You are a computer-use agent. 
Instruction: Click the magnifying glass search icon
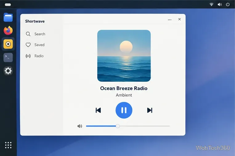pyautogui.click(x=28, y=34)
